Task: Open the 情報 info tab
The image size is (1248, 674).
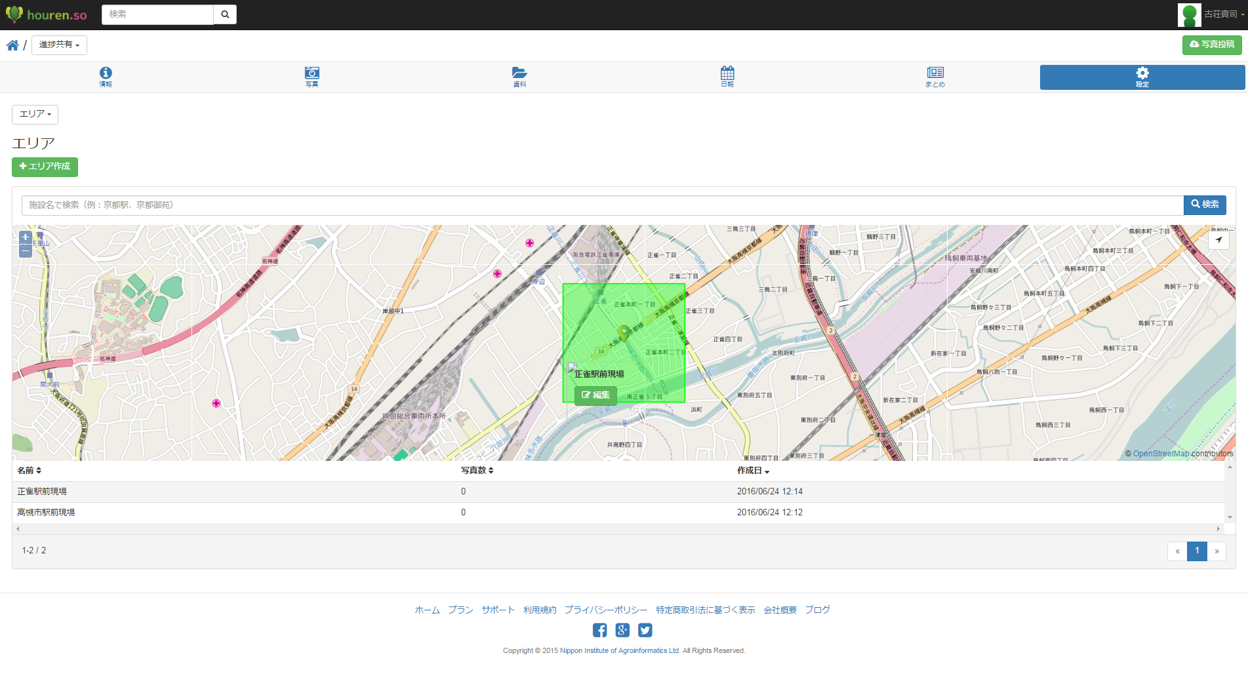Action: point(106,77)
